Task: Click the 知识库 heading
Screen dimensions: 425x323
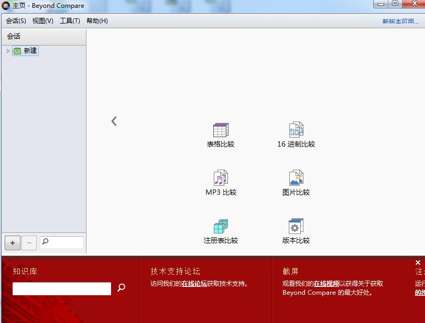Action: pyautogui.click(x=25, y=271)
